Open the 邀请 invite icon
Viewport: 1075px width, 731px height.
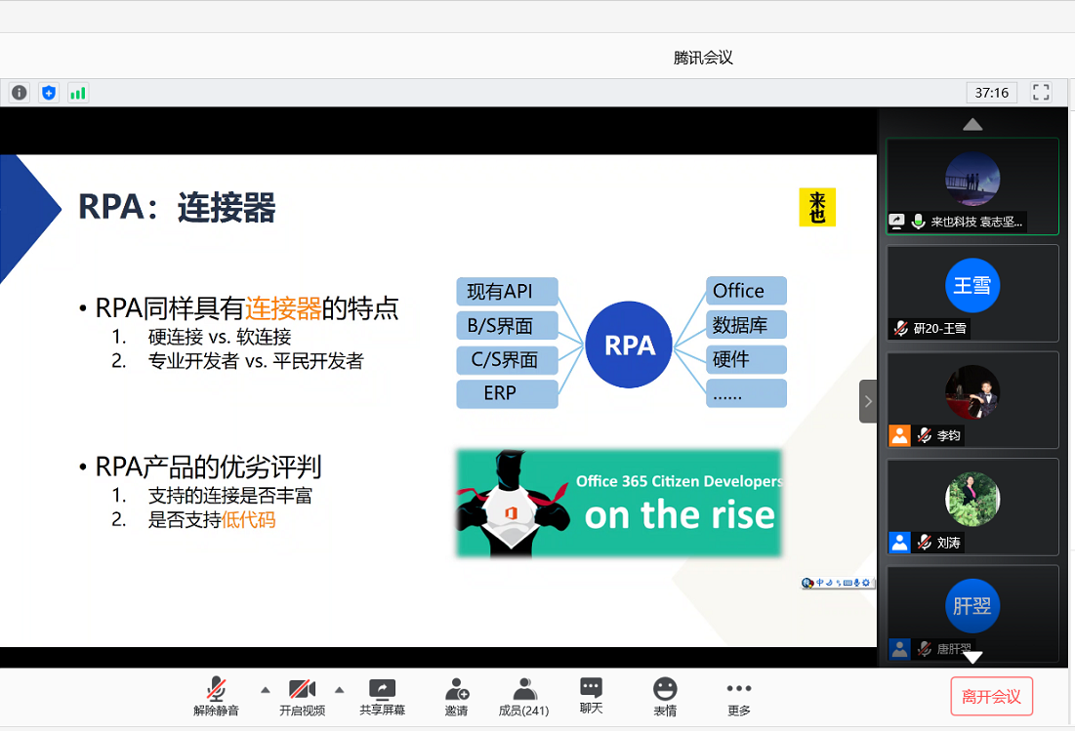coord(456,696)
